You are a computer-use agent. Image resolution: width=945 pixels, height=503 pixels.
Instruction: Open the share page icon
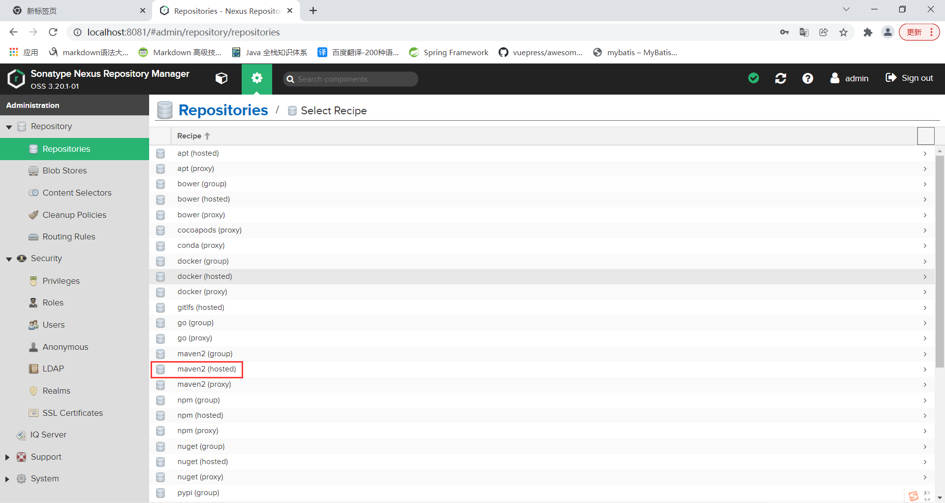(823, 33)
